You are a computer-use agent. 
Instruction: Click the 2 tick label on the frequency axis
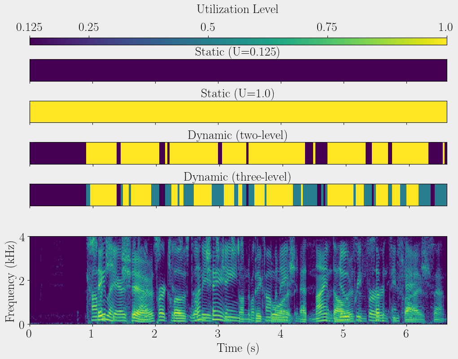point(22,280)
